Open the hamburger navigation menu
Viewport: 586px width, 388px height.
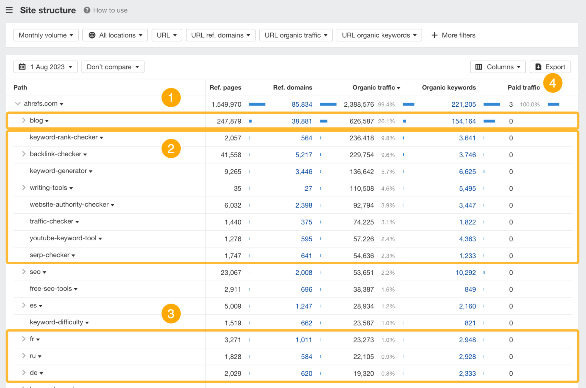coord(9,10)
